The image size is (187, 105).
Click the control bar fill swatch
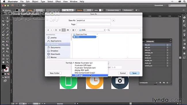coord(17,10)
